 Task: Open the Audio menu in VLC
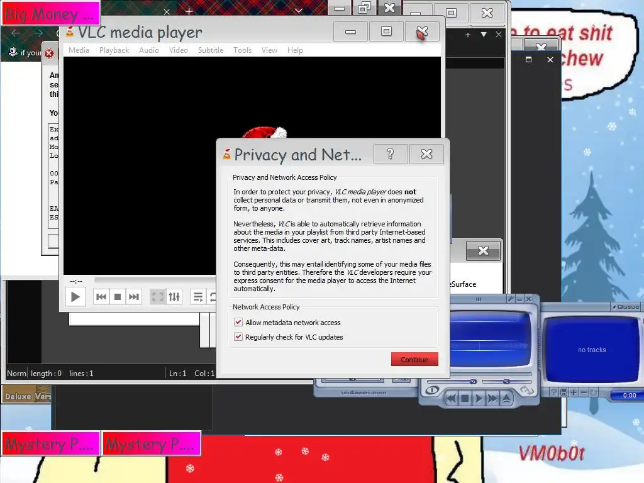tap(148, 50)
